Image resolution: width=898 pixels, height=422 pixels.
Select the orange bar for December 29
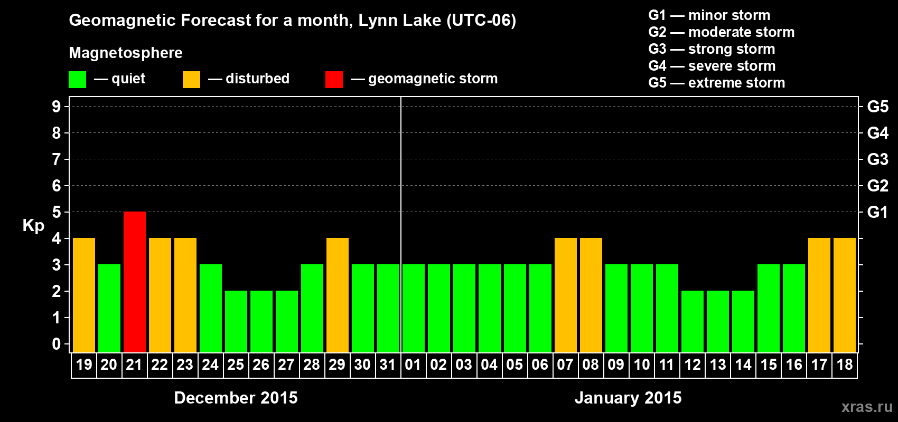(338, 295)
